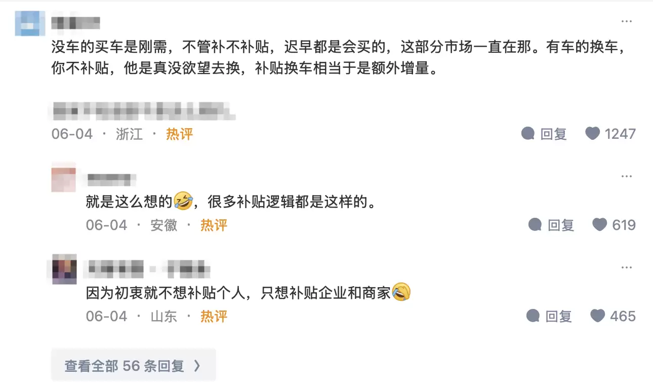Open more options menu for Anhui reply
Screen dimensions: 653x388
point(627,176)
